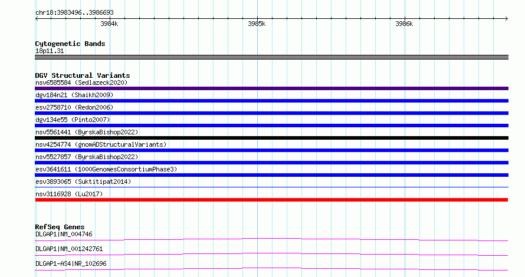Click the esv3893065 (Suktitipat2014) label
525x277 pixels.
tap(83, 182)
